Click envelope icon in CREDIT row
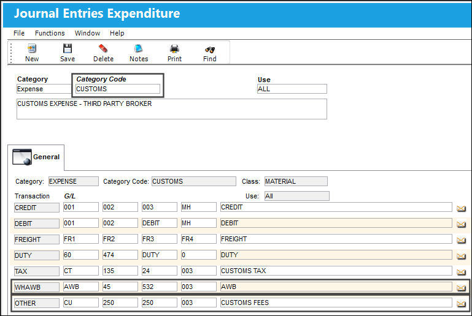 pos(461,208)
